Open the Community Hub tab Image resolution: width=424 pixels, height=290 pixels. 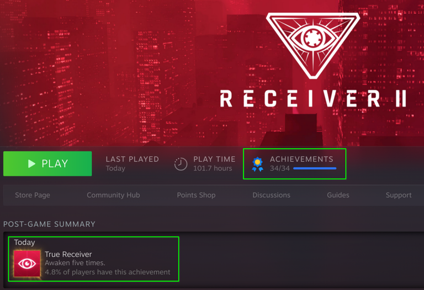[x=113, y=195]
